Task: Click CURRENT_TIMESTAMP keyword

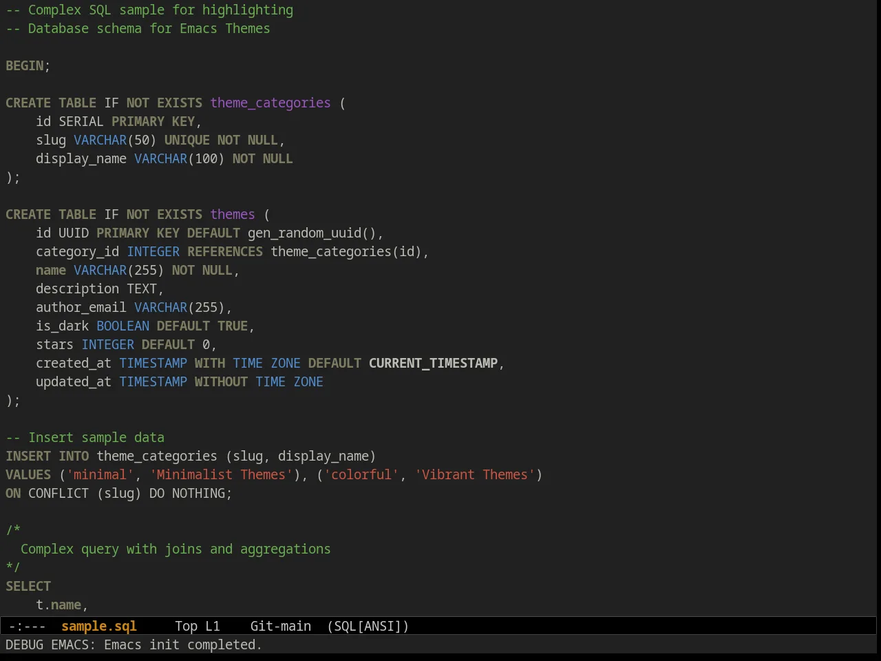Action: (433, 363)
